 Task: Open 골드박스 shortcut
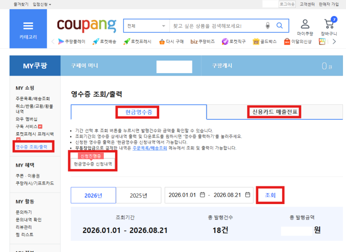pos(265,41)
